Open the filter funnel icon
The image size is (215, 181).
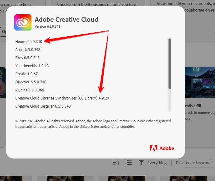click(x=141, y=163)
